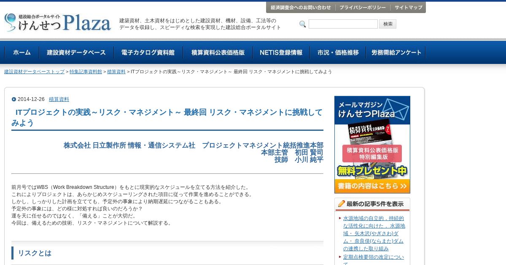Open the 水源地域の自立的，持続的な活性化 article link

click(x=374, y=233)
